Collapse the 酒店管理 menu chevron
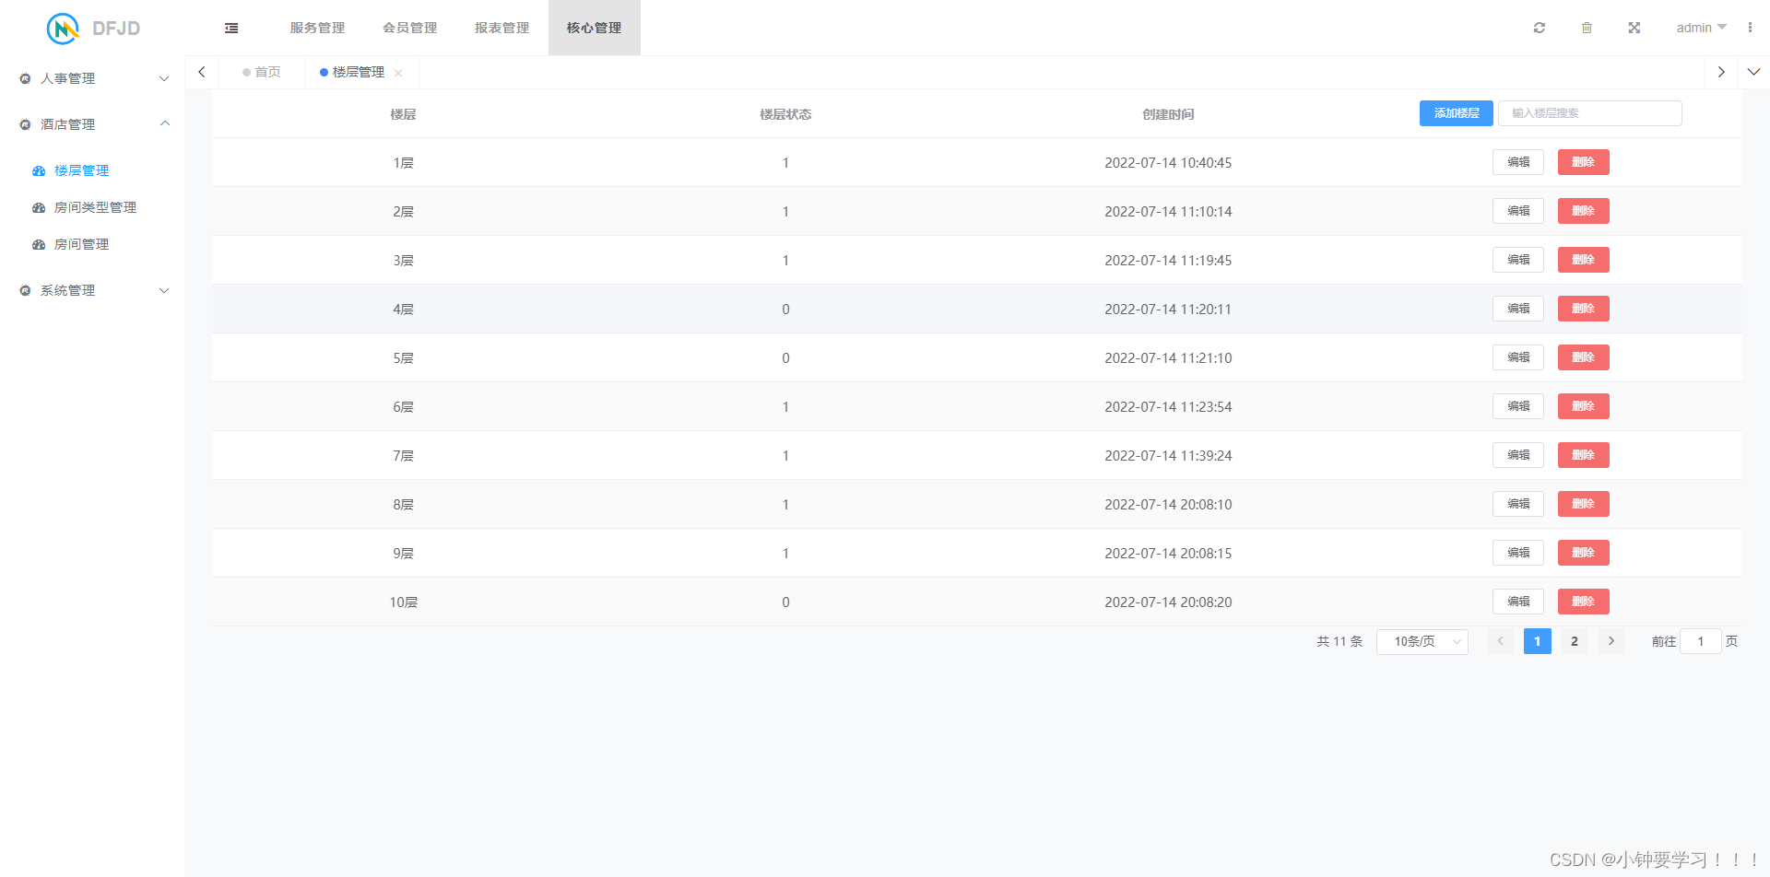The image size is (1770, 877). pos(165,123)
